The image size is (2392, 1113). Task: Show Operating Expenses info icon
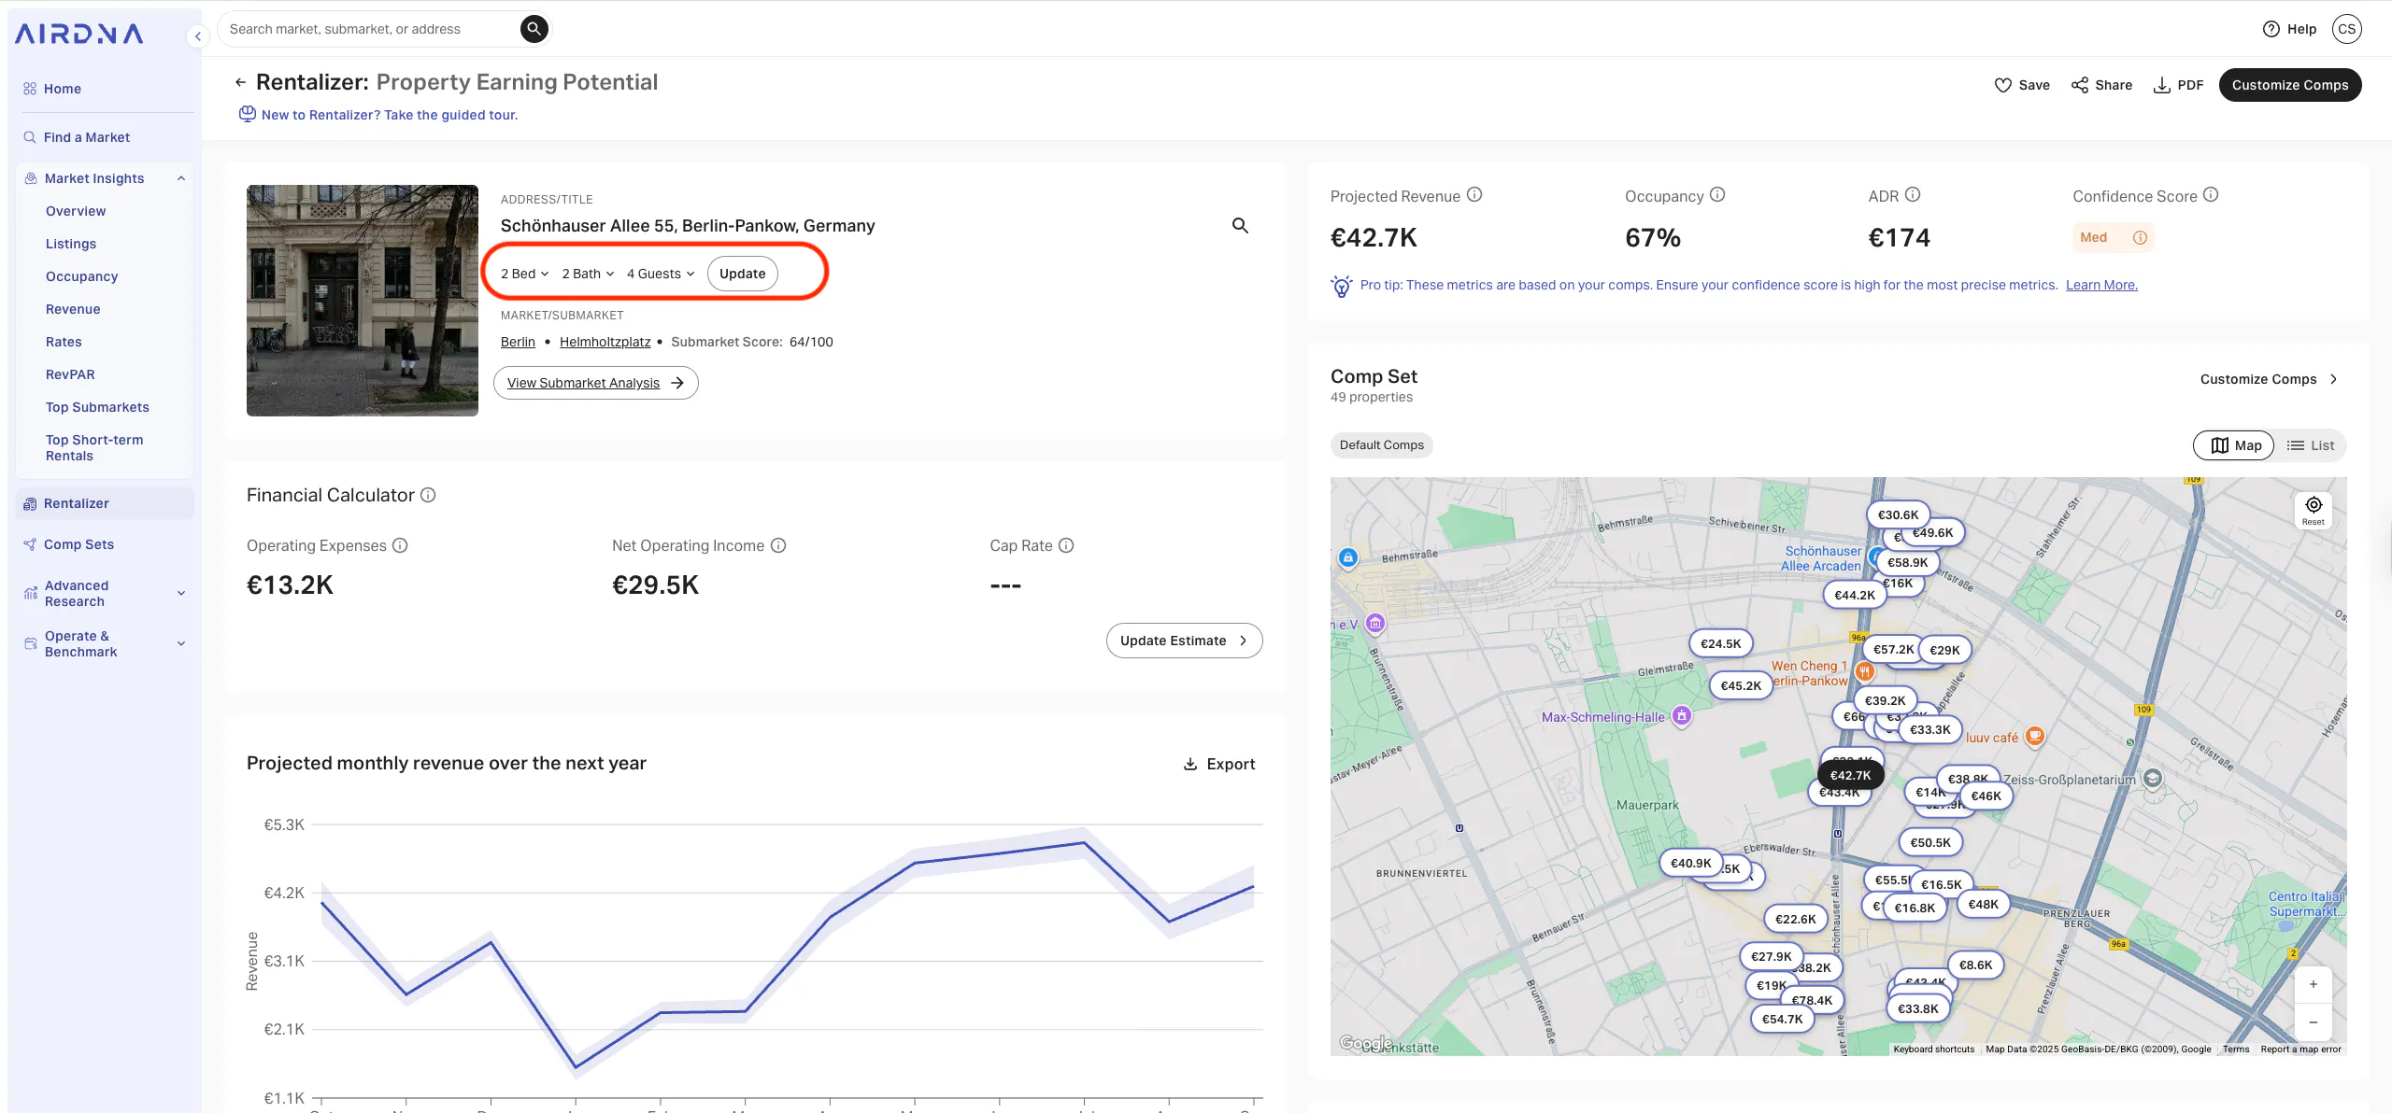(x=400, y=546)
